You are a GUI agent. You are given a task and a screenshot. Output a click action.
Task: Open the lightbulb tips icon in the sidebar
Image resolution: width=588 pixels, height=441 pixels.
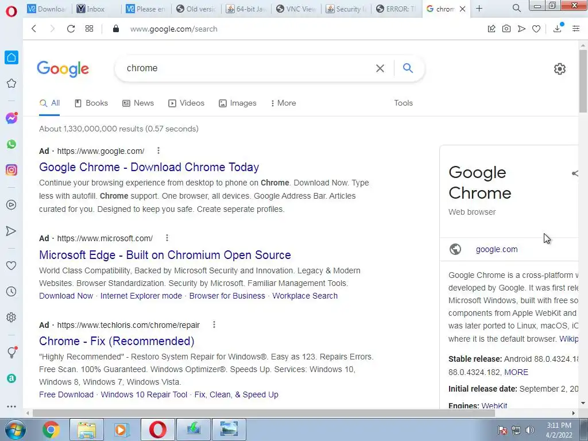(12, 352)
